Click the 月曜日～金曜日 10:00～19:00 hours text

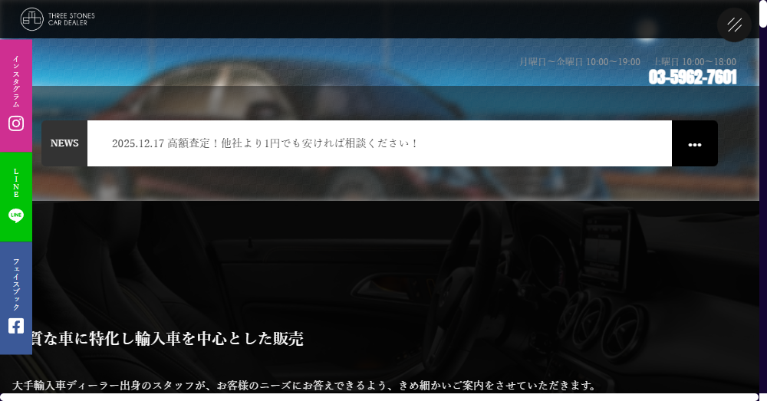[579, 61]
